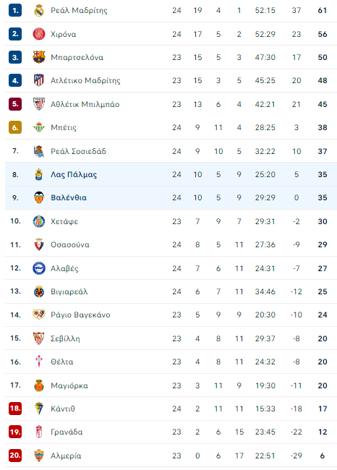Select the Barcelona crest logo
Screen dimensions: 337x470
click(x=38, y=57)
